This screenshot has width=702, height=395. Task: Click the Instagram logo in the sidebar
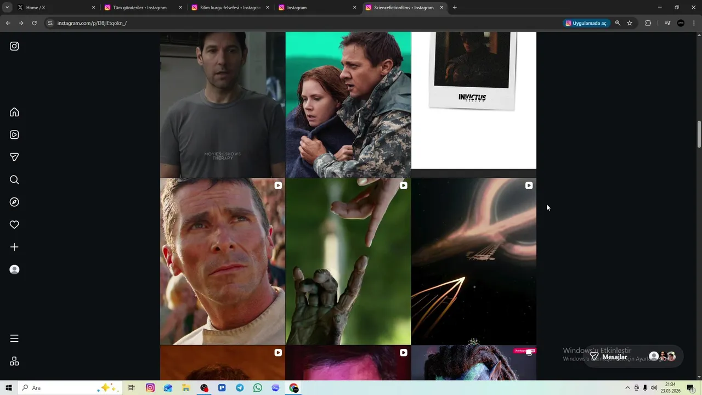tap(14, 46)
